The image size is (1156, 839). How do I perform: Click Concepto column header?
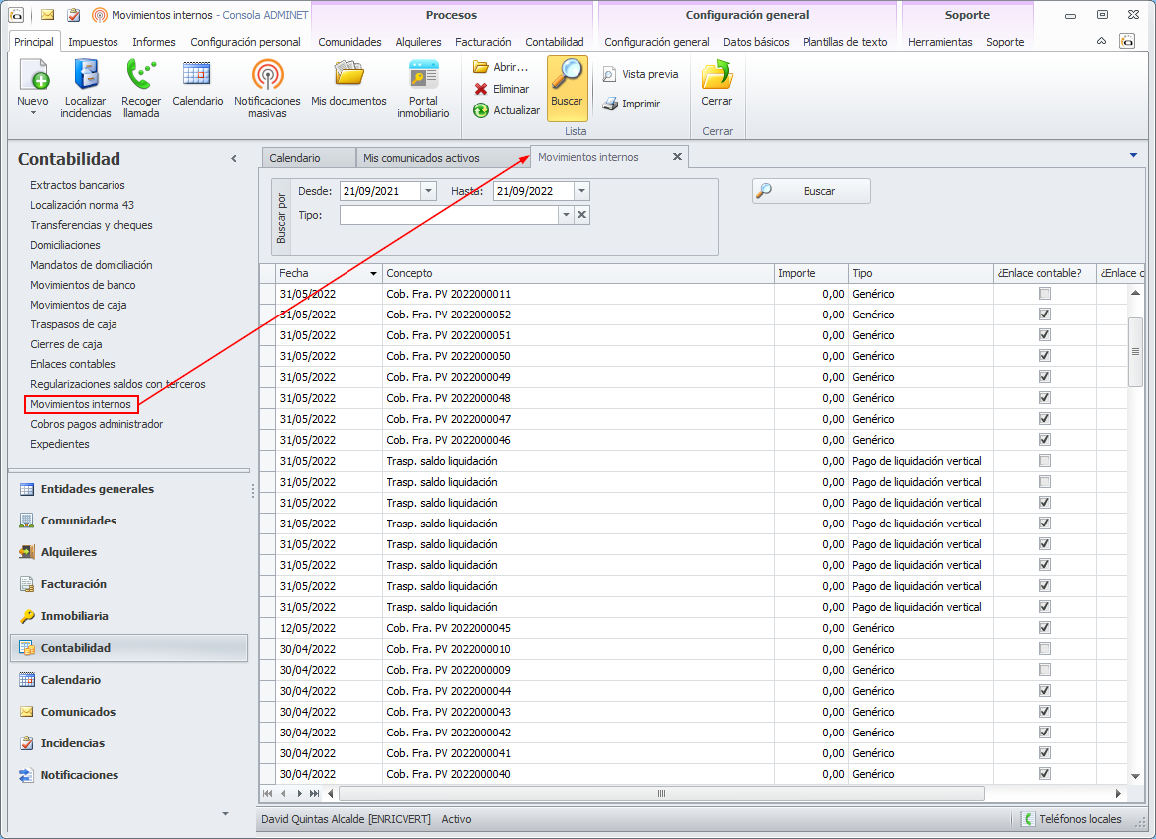click(x=578, y=274)
